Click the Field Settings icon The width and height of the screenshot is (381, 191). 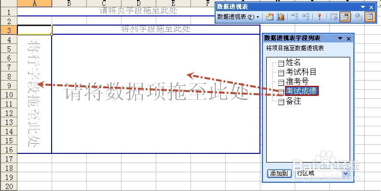(x=358, y=17)
